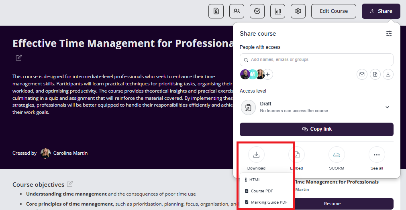Open the course certificate icon in toolbar
Image resolution: width=406 pixels, height=210 pixels.
tap(216, 11)
